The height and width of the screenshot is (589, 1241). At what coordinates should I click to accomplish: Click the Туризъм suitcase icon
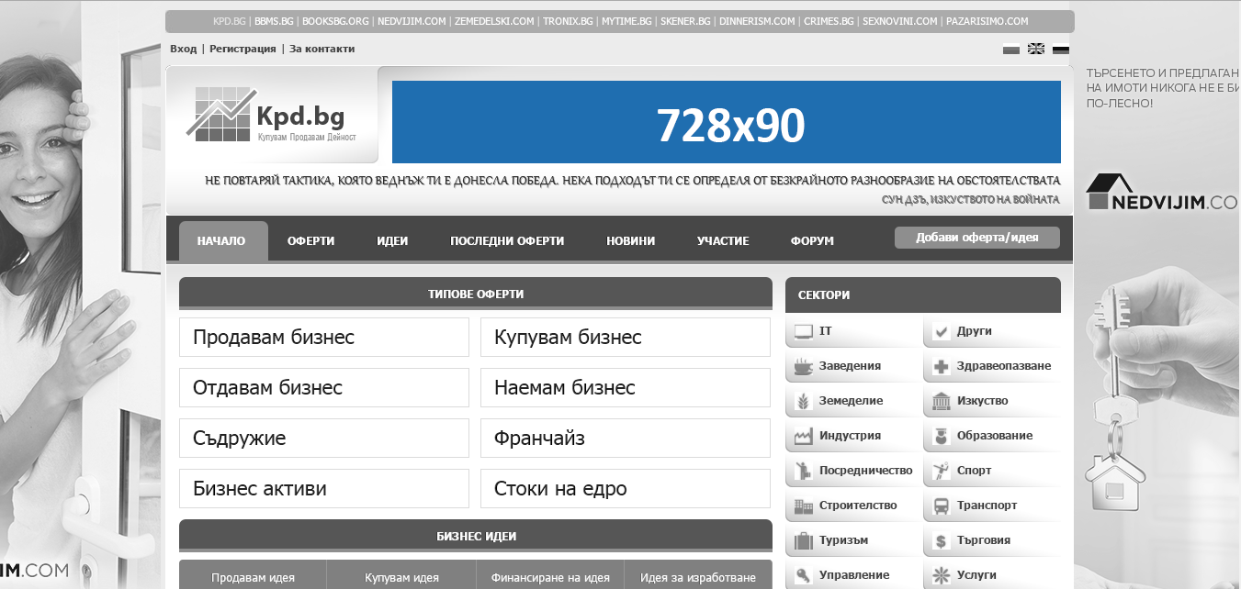click(804, 540)
